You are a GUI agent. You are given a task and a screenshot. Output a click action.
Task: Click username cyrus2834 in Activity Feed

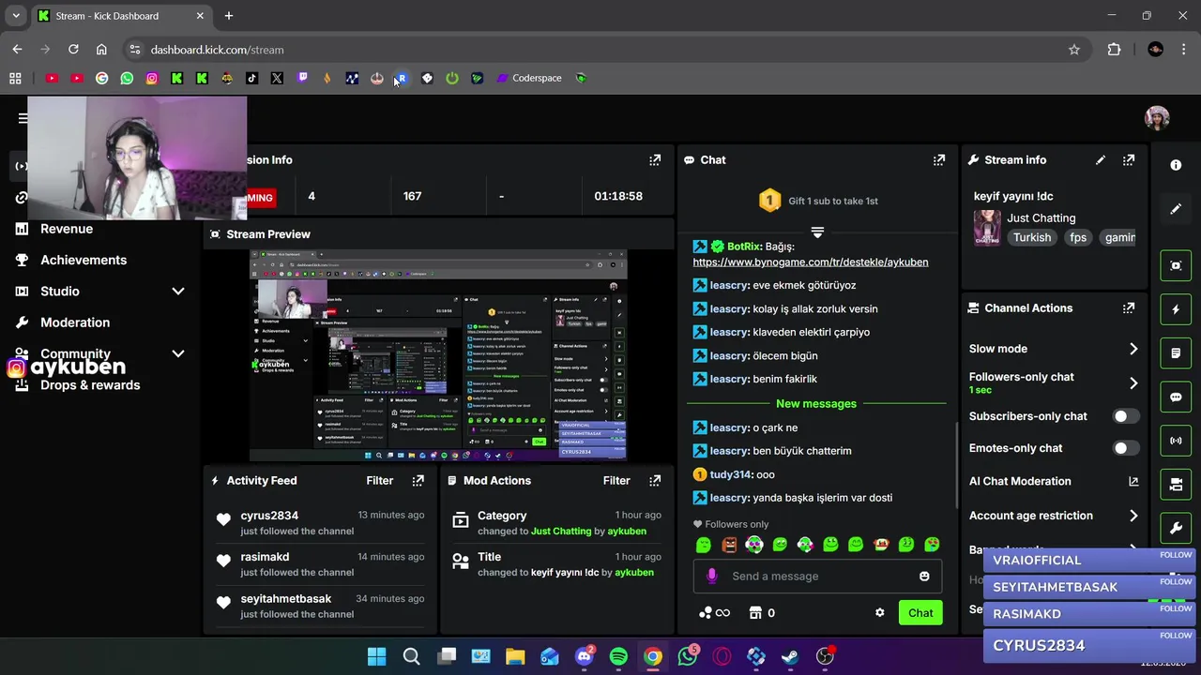(269, 516)
